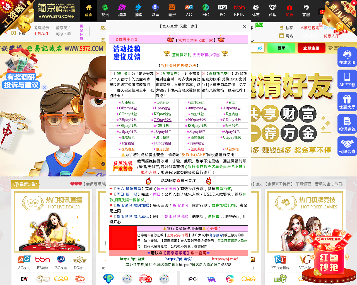Click the green 登录 login button
This screenshot has width=357, height=285.
point(281,48)
